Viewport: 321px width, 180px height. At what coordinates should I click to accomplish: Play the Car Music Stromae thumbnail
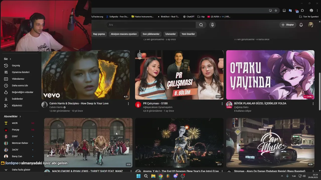[x=270, y=142]
